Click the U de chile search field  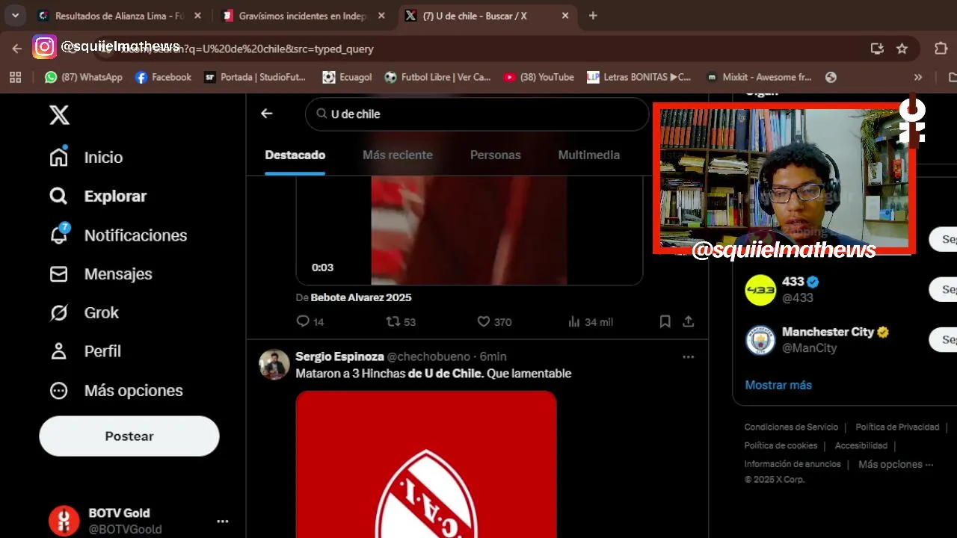[477, 114]
